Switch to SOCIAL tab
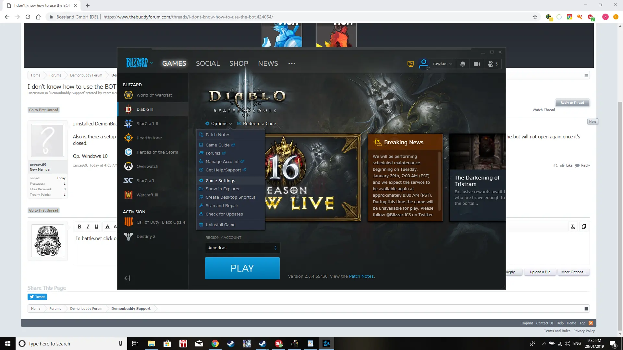 (x=208, y=64)
